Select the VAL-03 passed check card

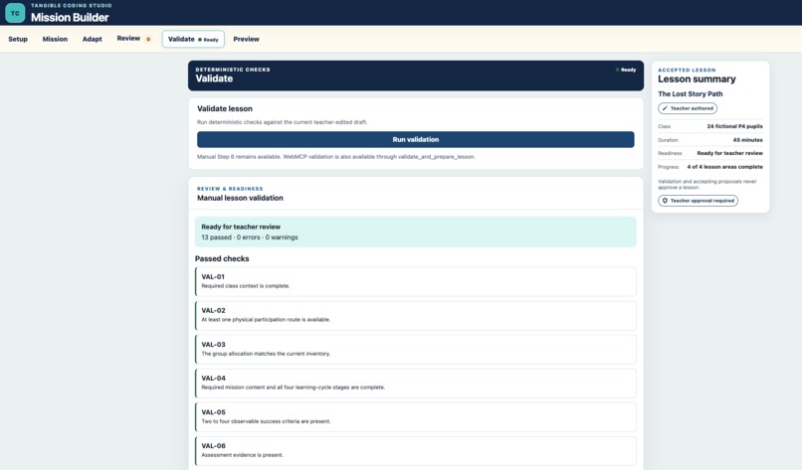pos(415,349)
